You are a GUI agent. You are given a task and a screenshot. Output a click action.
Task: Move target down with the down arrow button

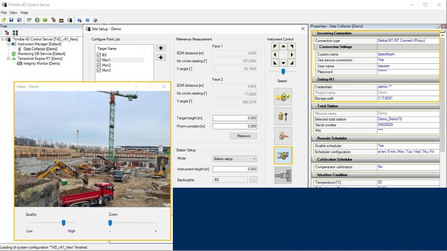161,57
